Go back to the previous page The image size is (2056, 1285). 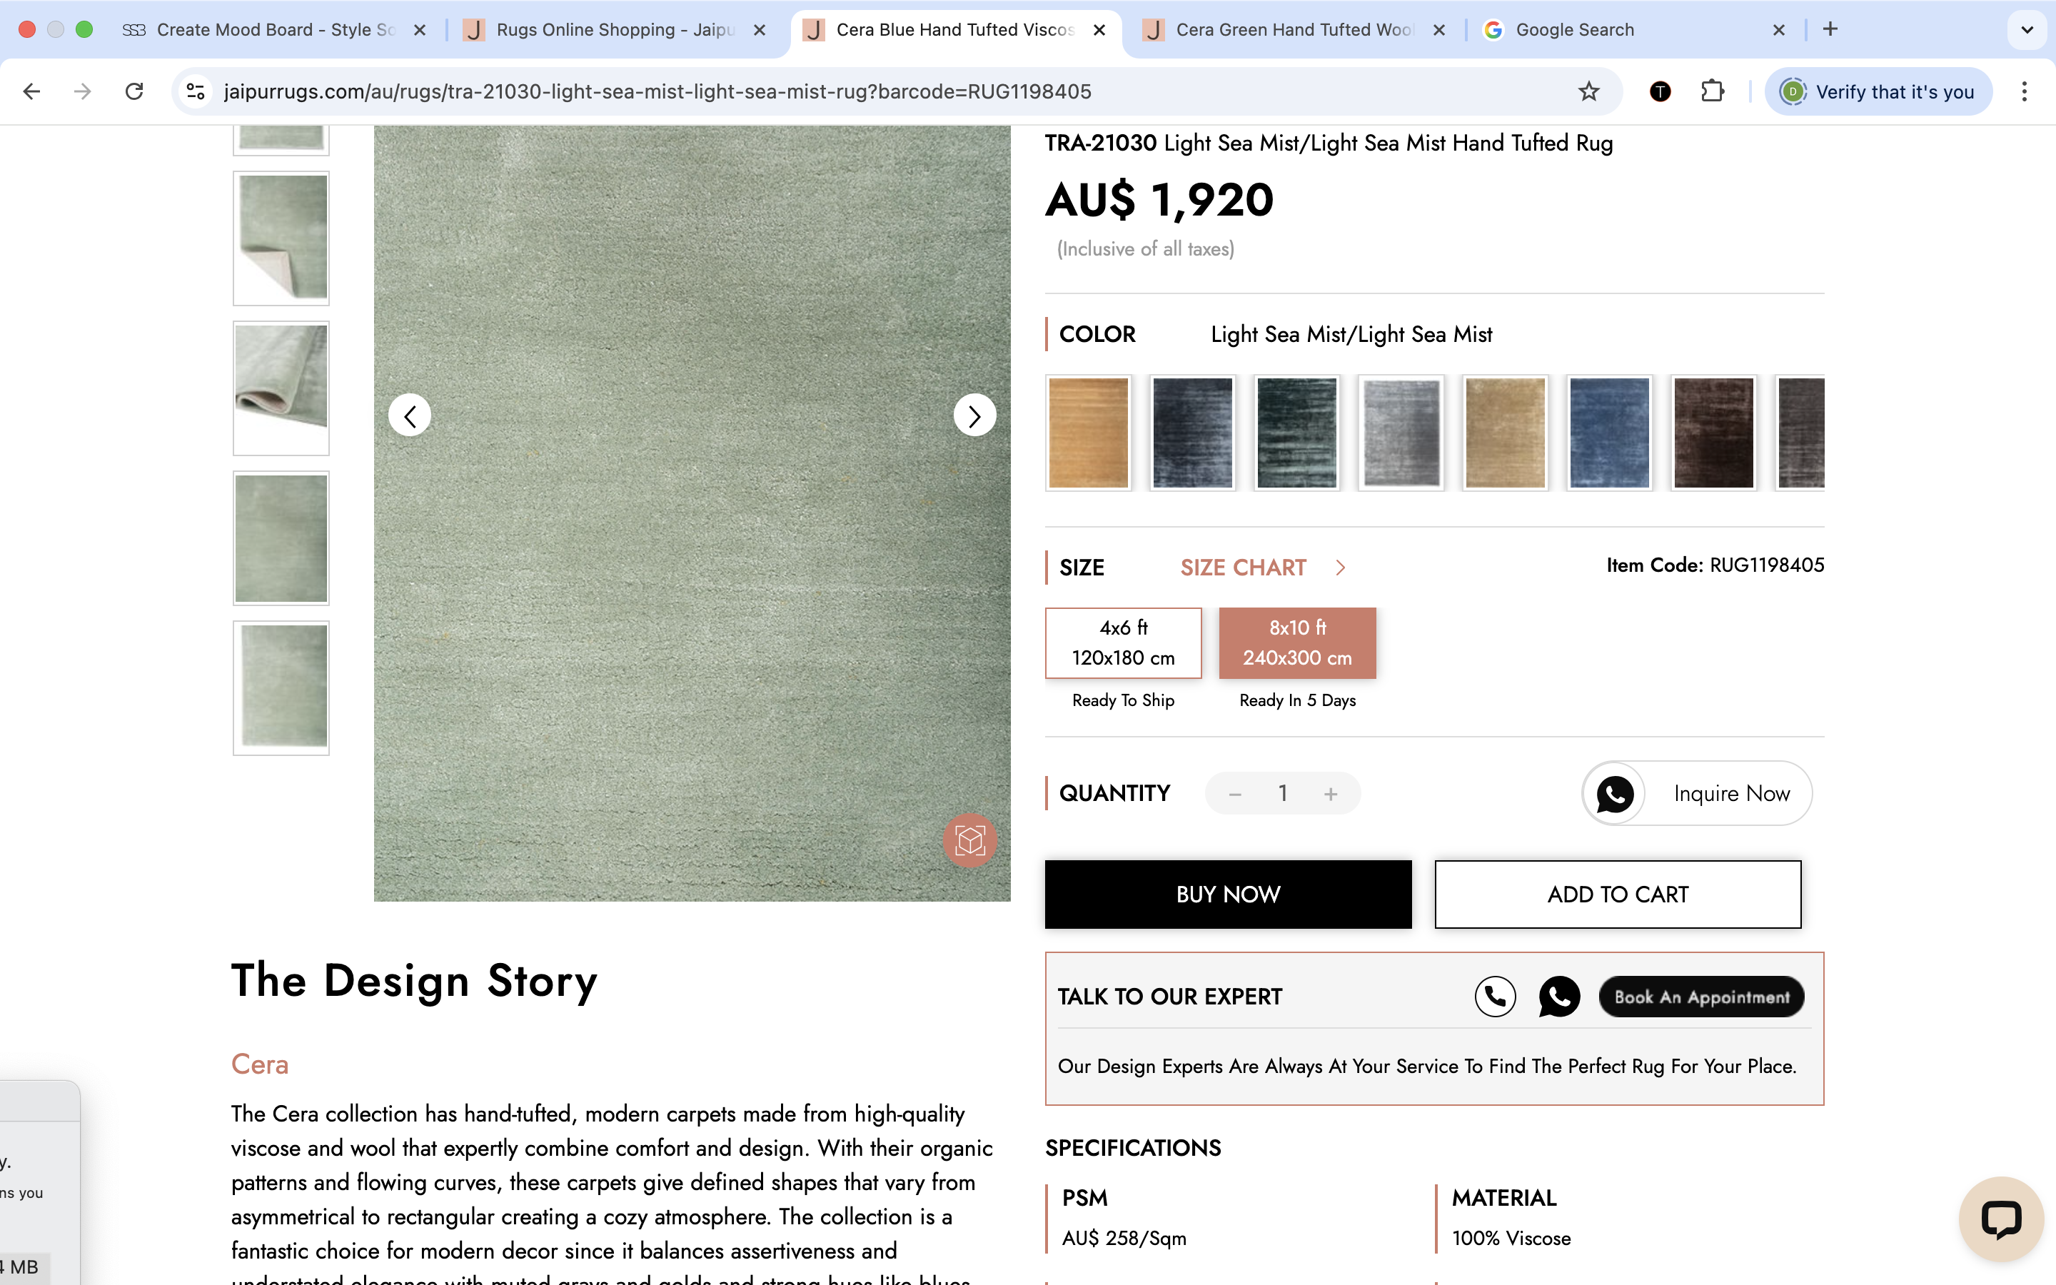tap(31, 91)
